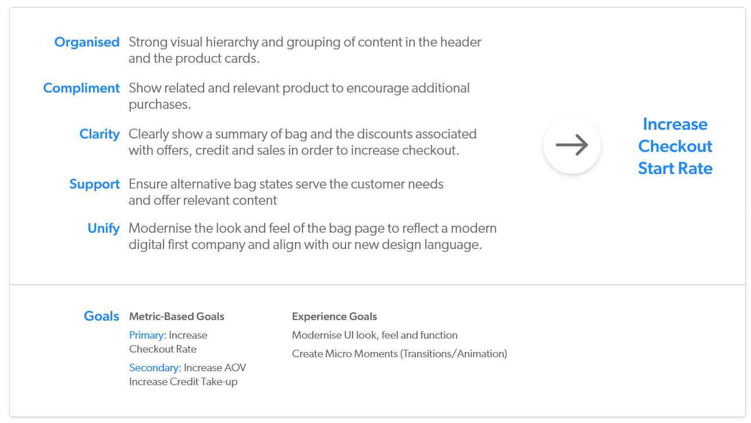This screenshot has height=423, width=751.
Task: Click the circular right arrow icon
Action: 572,145
